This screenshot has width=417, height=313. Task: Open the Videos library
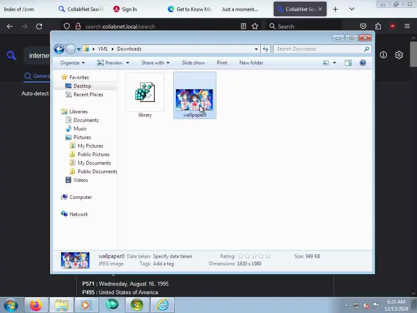pos(81,180)
